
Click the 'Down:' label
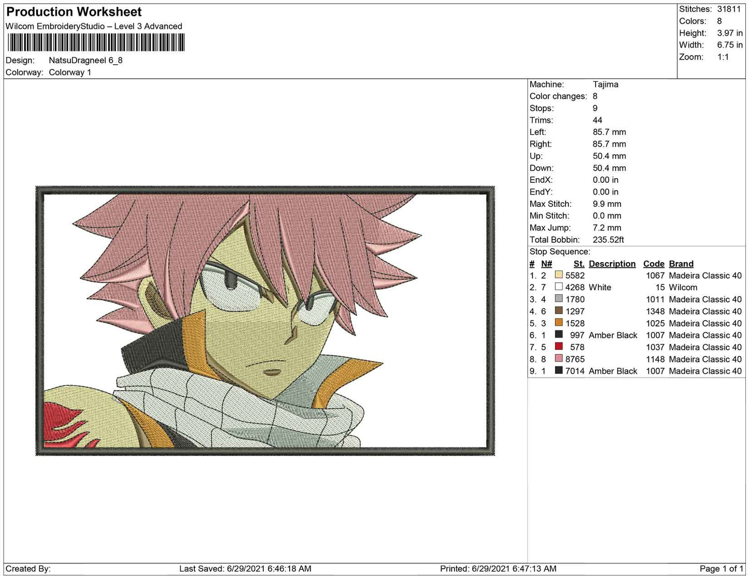click(x=542, y=168)
